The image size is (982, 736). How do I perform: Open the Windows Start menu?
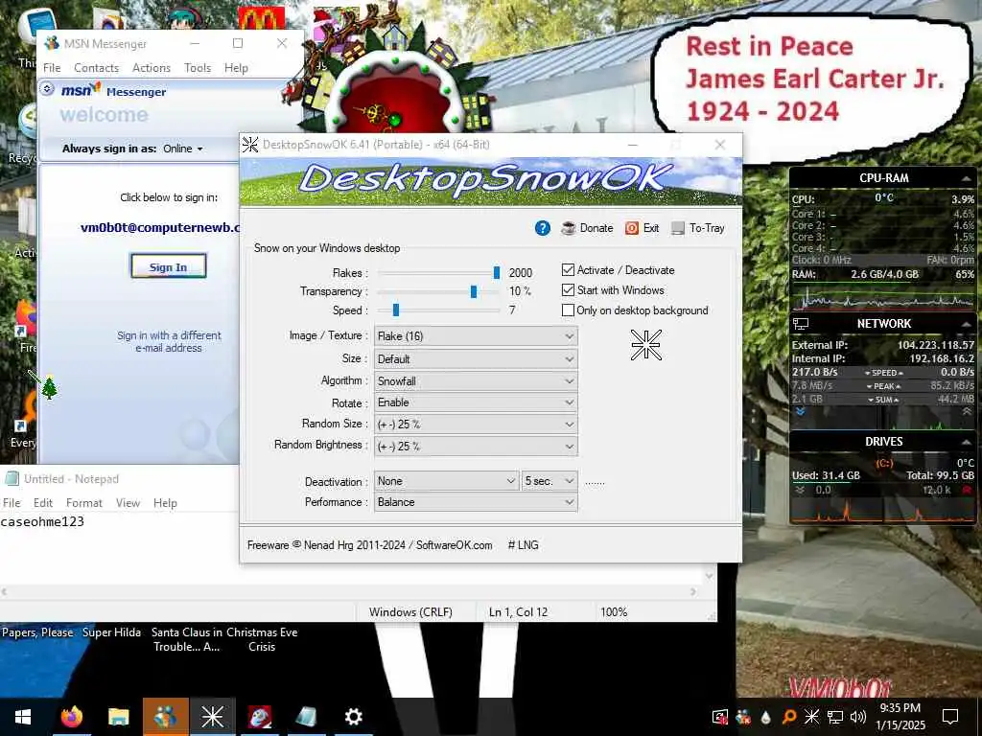[x=23, y=717]
